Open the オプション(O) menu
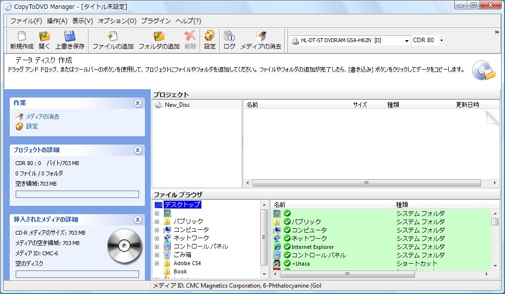 (117, 21)
